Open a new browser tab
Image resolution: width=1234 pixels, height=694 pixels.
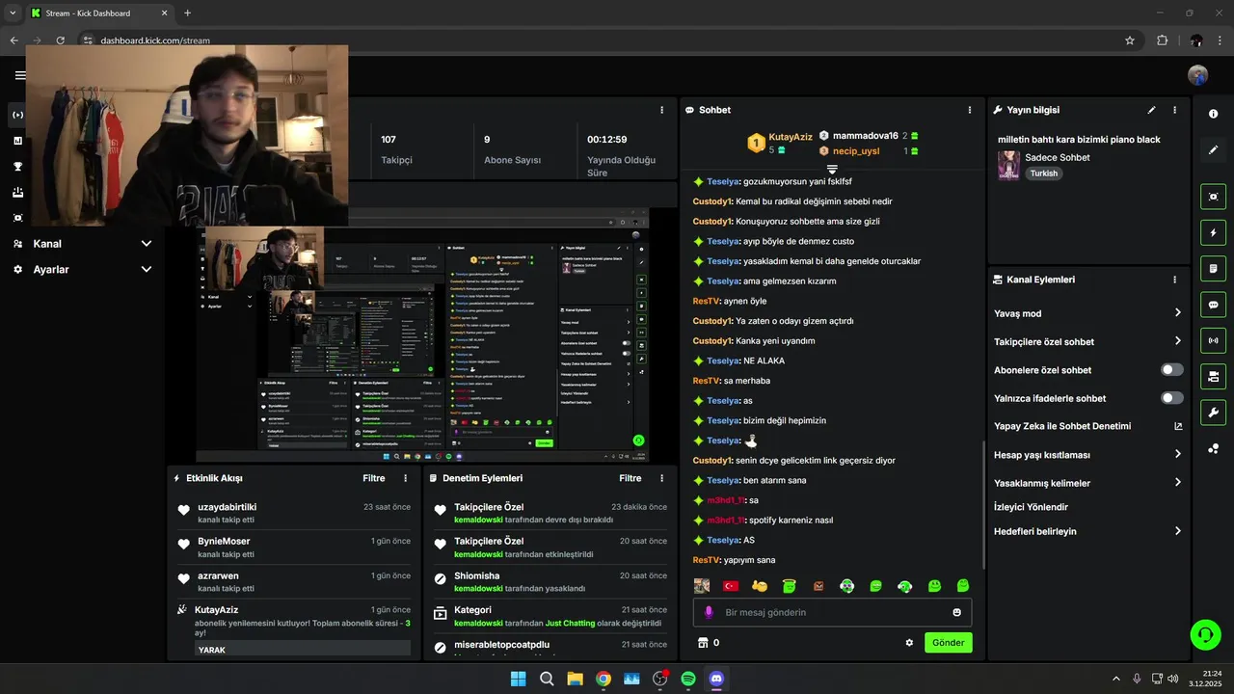pos(187,13)
